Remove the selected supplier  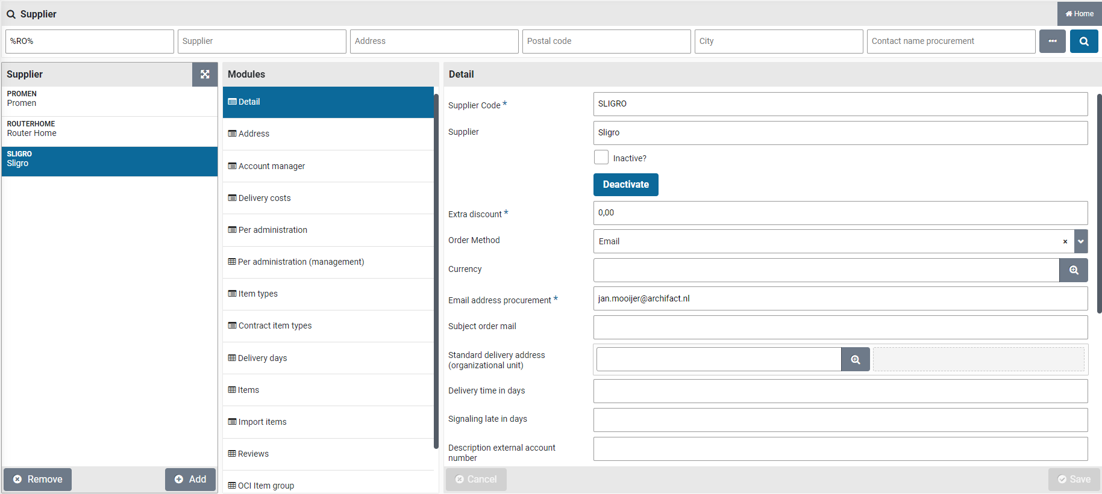point(38,480)
